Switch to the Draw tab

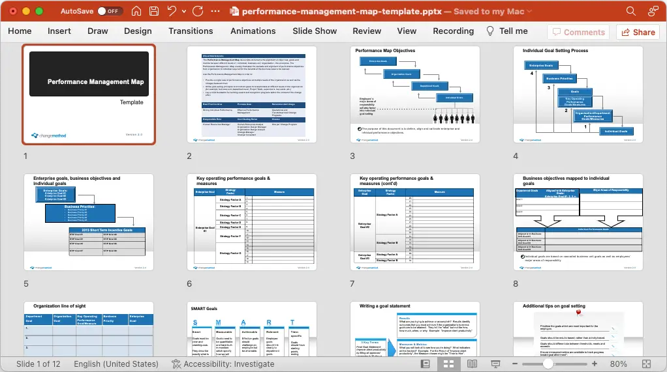[x=97, y=31]
